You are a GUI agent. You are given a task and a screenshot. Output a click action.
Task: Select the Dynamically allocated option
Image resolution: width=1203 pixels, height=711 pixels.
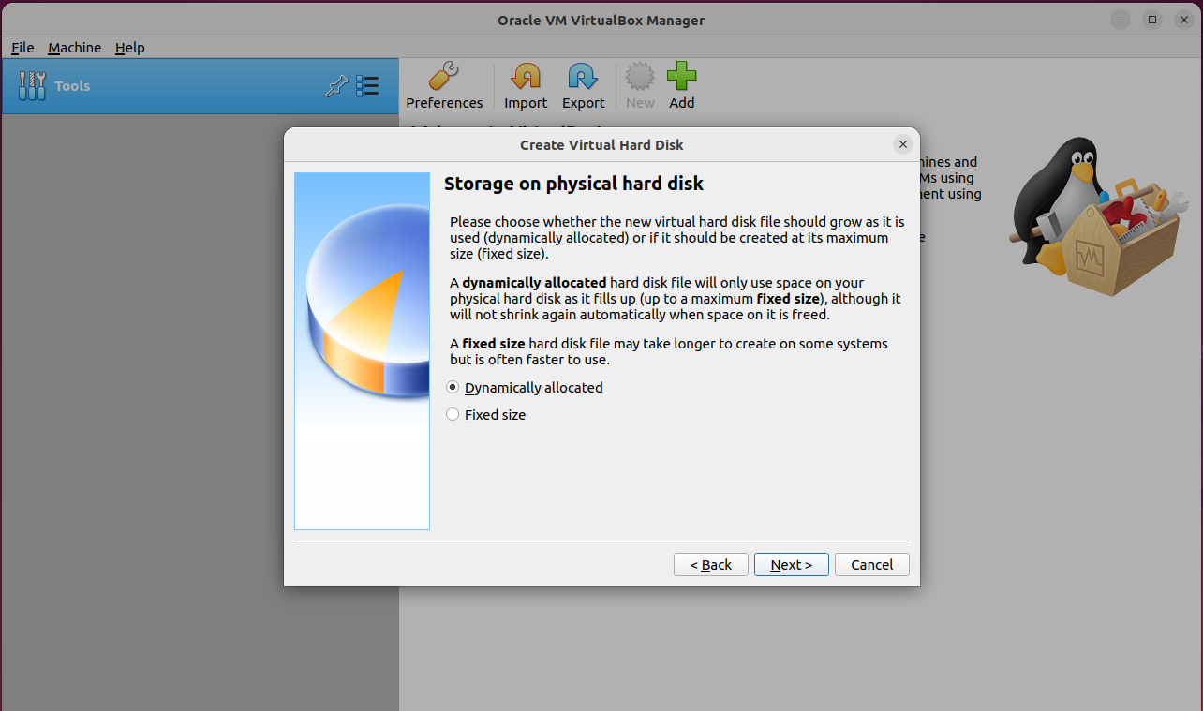click(525, 387)
